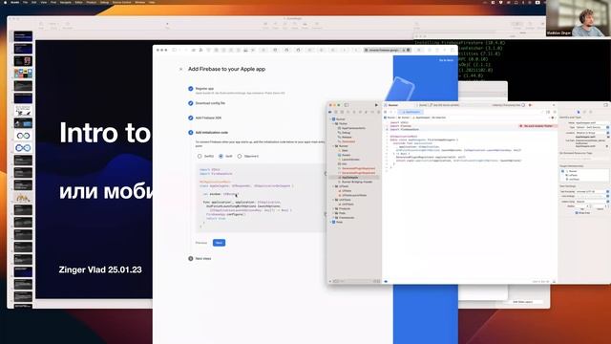Select AppDelegate file in Xcode navigator
The height and width of the screenshot is (344, 611).
[349, 178]
